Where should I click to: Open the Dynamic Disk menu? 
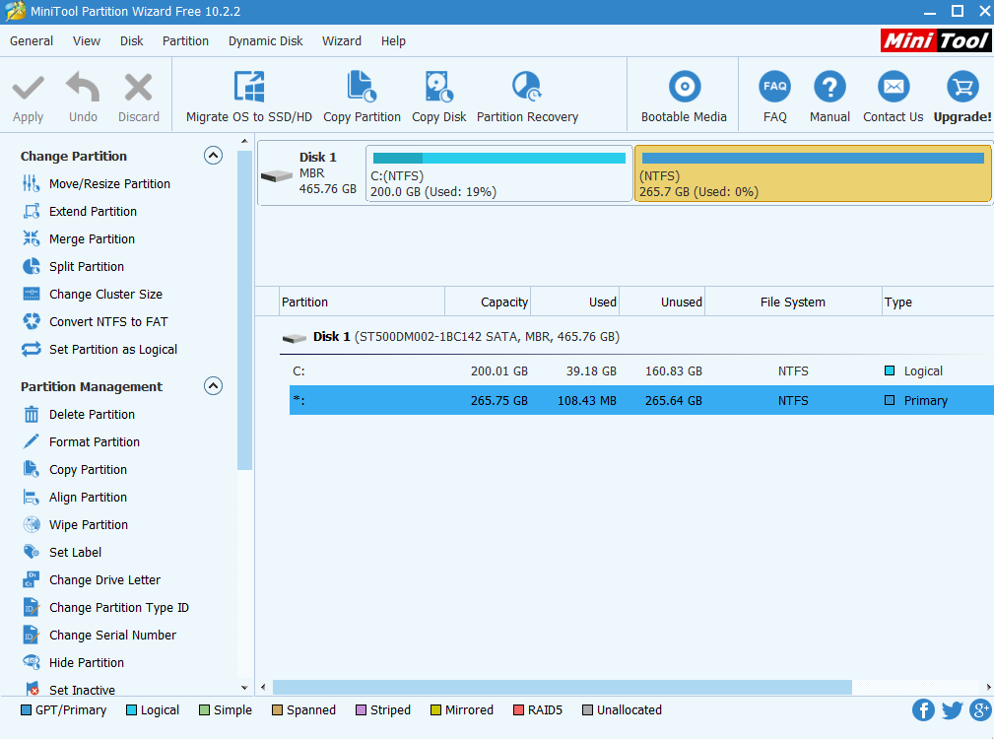pyautogui.click(x=266, y=41)
